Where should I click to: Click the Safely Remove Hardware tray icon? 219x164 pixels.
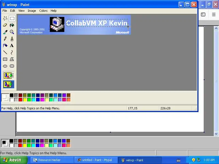tap(198, 160)
